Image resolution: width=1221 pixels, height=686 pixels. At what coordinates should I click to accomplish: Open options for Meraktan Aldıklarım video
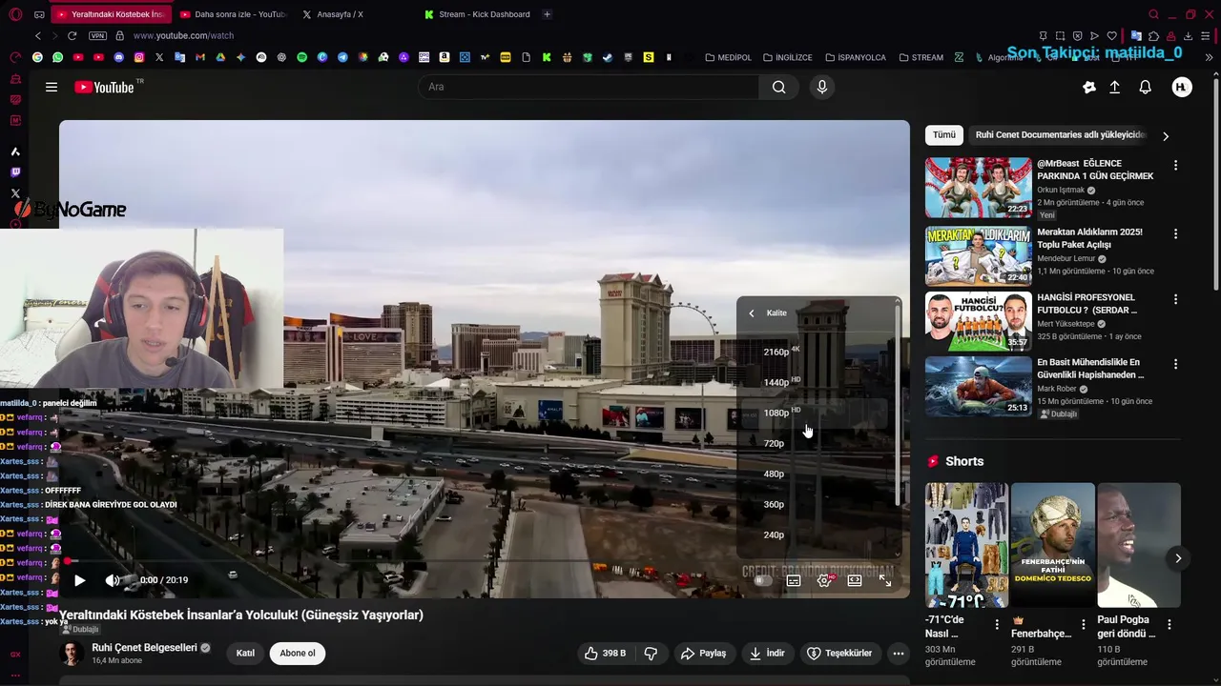tap(1175, 233)
